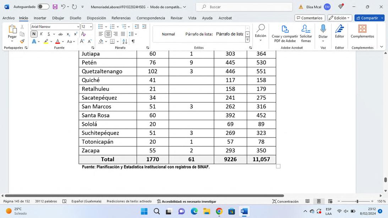Paste from clipboard using Pegar
This screenshot has width=388, height=218.
coord(12,32)
